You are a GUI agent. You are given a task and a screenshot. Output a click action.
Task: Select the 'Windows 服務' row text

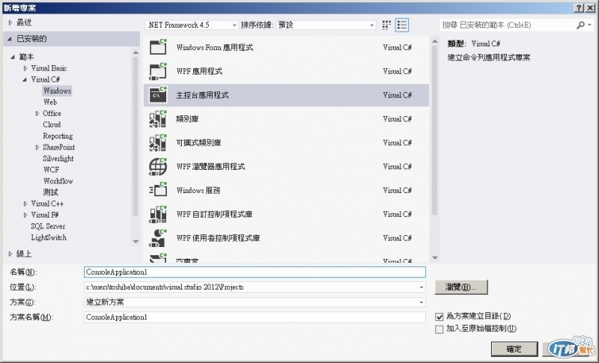point(198,190)
